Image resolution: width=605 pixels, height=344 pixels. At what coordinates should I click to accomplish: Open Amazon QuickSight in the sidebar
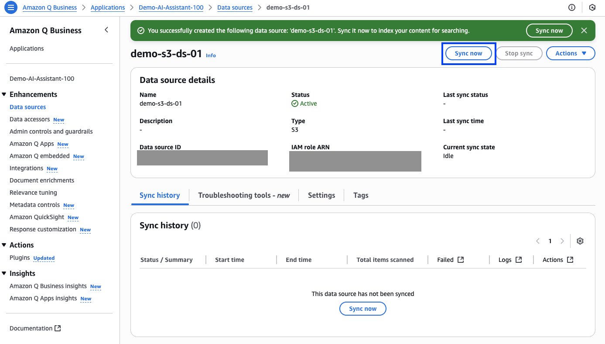[37, 217]
